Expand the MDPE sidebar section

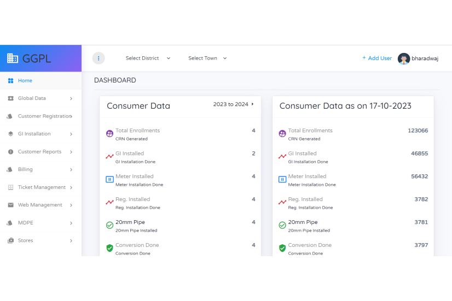click(x=40, y=223)
